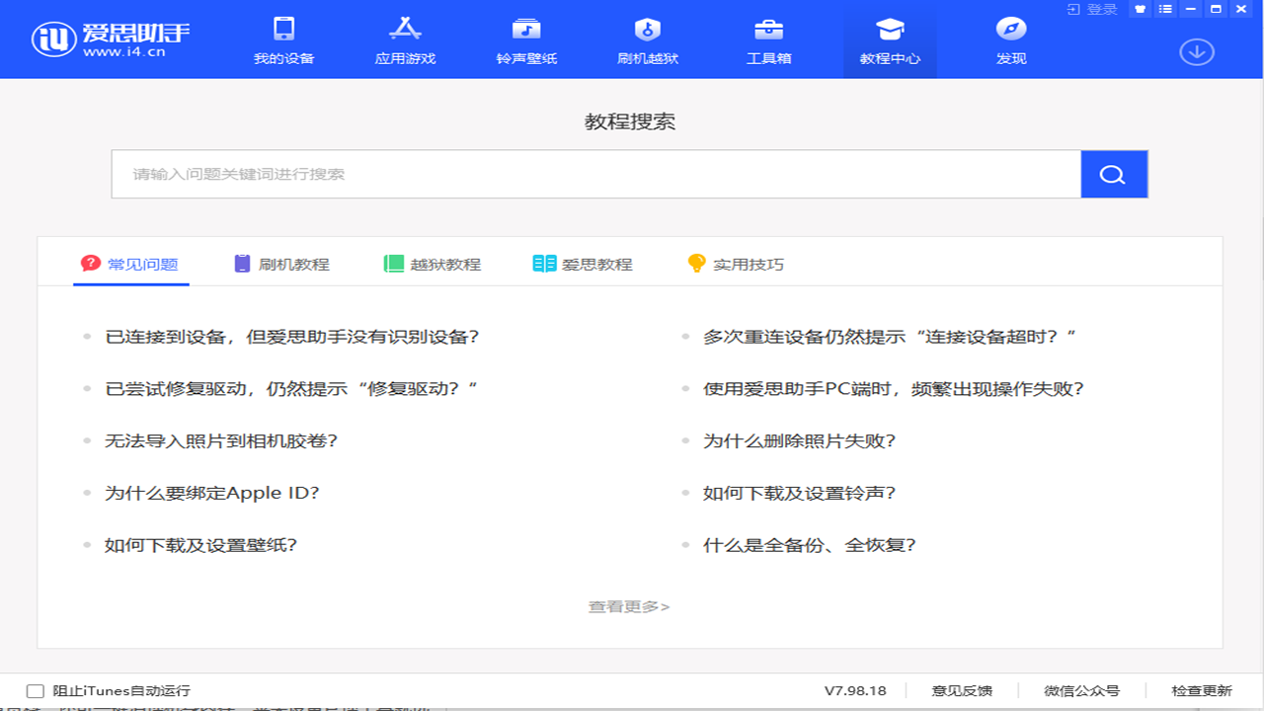1264x711 pixels.
Task: Open 刷机越狱 flash and jailbreak section
Action: point(648,40)
